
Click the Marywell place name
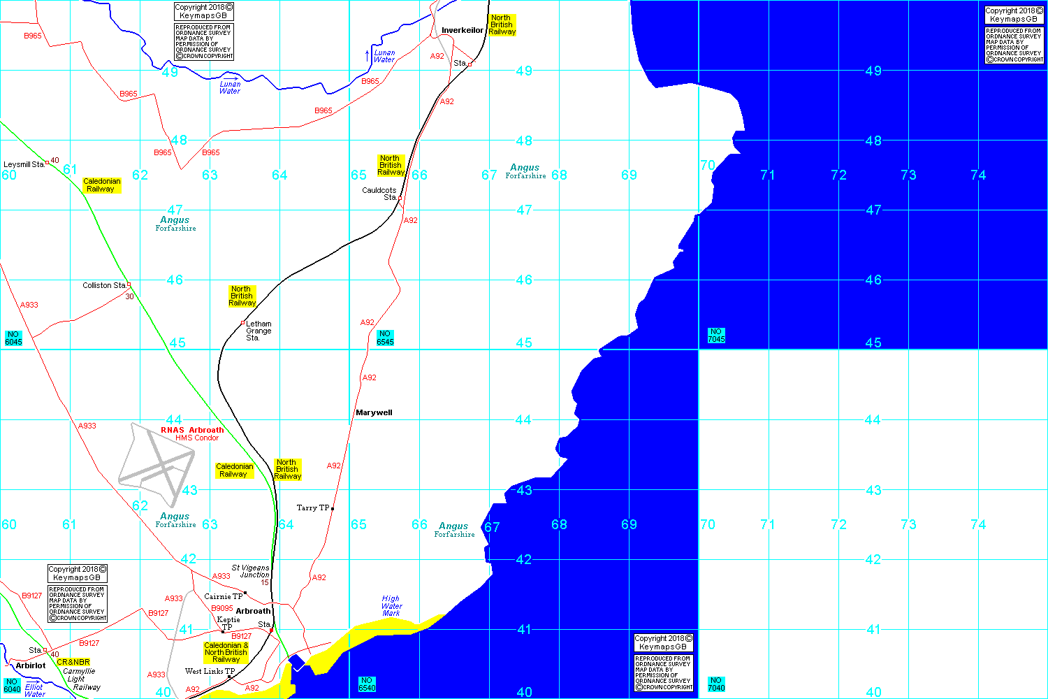tap(374, 413)
